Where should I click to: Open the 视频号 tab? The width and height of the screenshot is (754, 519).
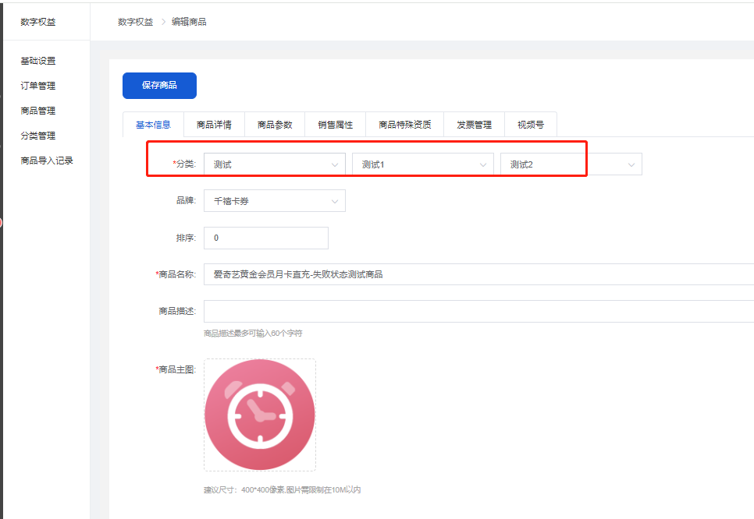[x=531, y=125]
